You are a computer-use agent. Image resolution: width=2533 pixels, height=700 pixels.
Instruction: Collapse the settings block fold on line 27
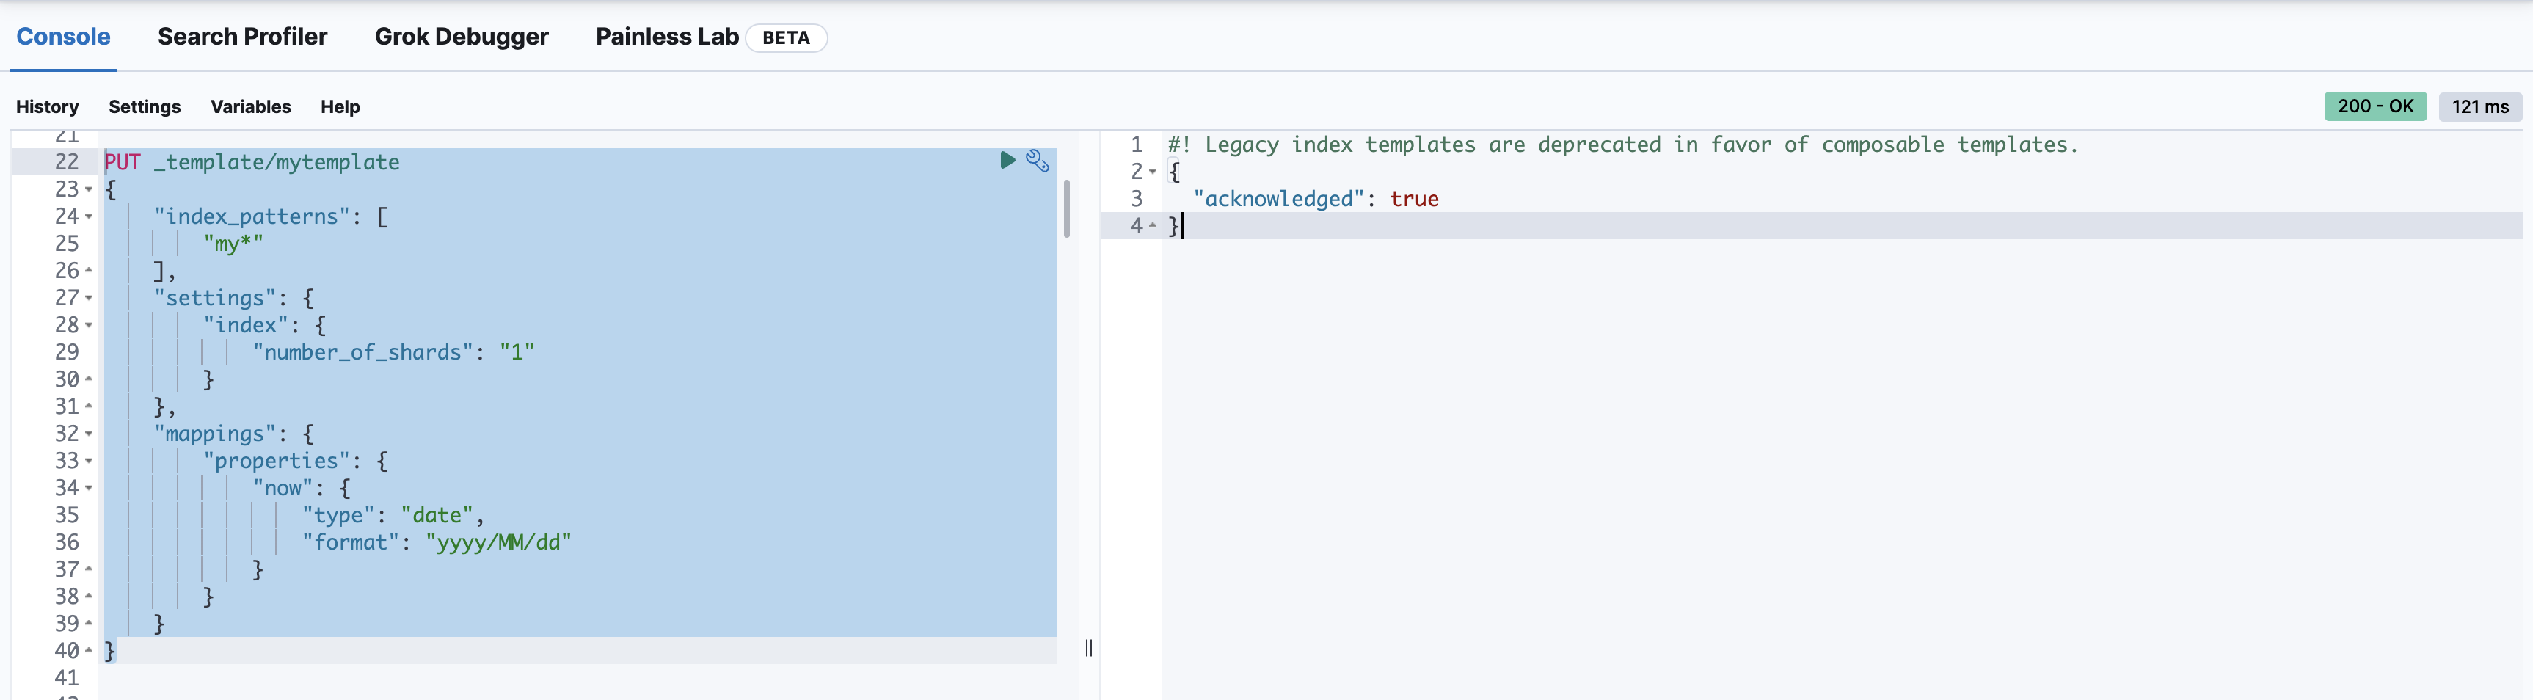(89, 298)
